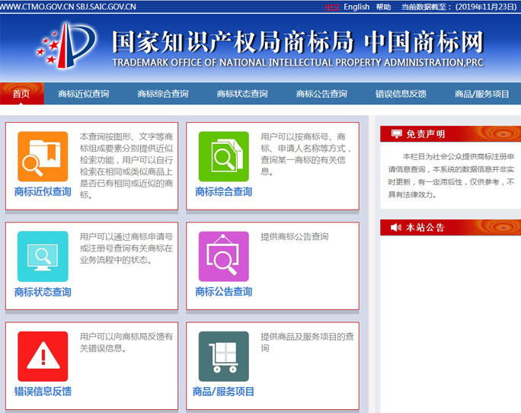Click the 商标公告查询 card title link
Screen dimensions: 521x413
click(x=224, y=292)
